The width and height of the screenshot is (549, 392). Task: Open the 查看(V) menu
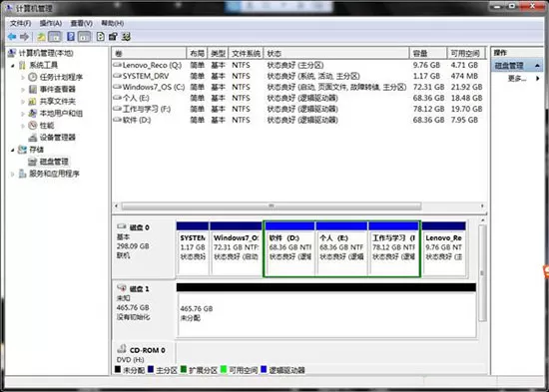[x=82, y=24]
